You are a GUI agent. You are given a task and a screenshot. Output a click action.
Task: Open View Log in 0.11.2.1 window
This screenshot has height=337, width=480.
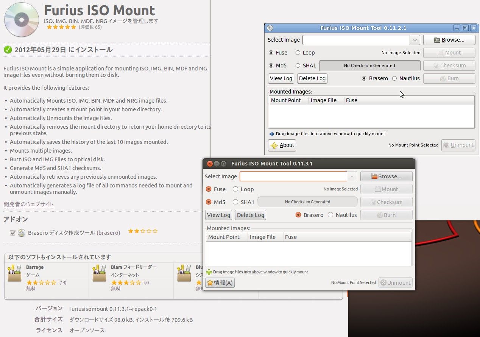pos(281,78)
